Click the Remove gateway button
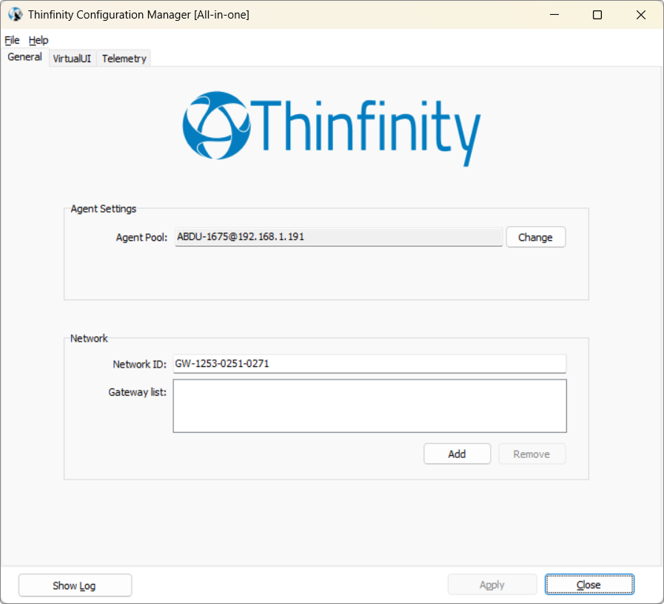664x604 pixels. [x=531, y=454]
